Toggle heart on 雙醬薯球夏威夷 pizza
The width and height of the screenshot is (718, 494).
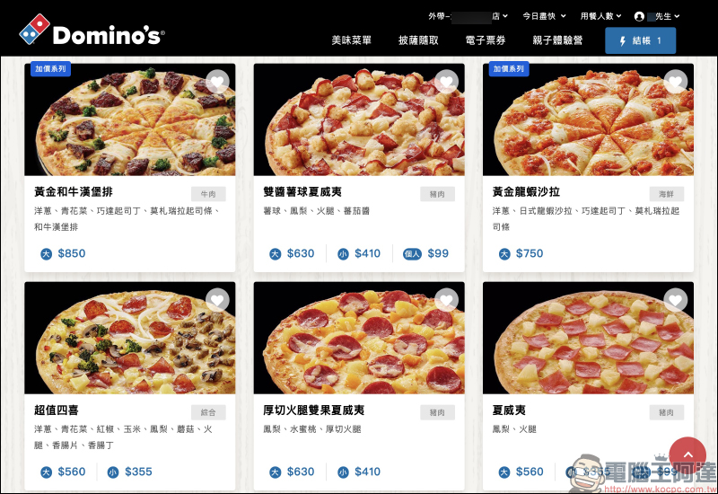[x=446, y=82]
